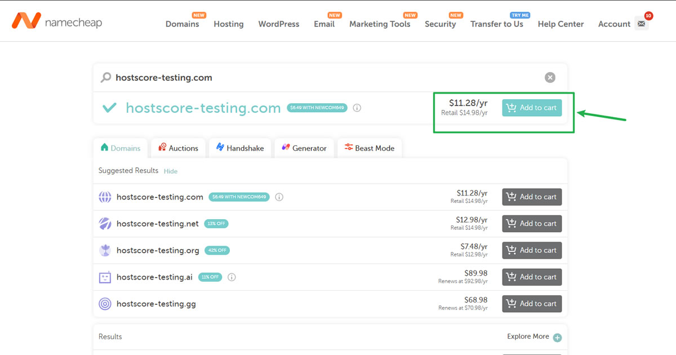Click the large hostscore-testing.com result title
The width and height of the screenshot is (676, 355).
click(203, 108)
